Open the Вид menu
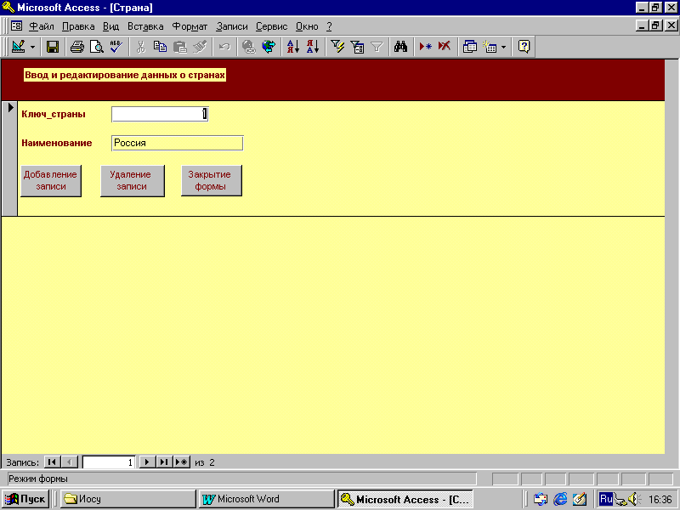The width and height of the screenshot is (680, 510). point(110,26)
